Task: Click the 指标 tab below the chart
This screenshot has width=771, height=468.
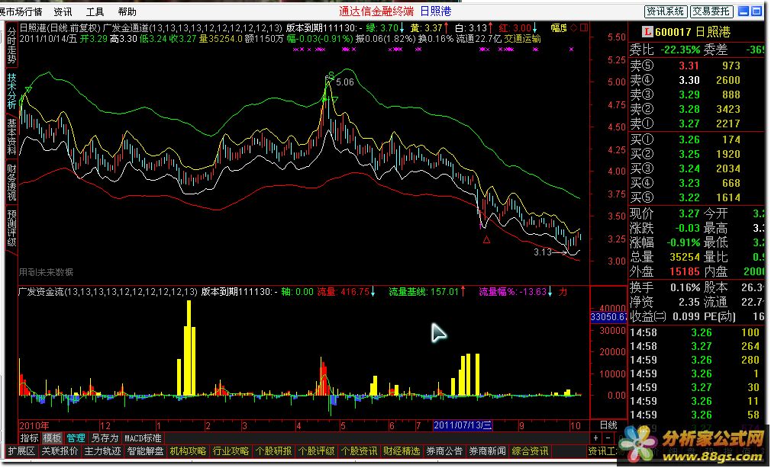Action: click(29, 438)
